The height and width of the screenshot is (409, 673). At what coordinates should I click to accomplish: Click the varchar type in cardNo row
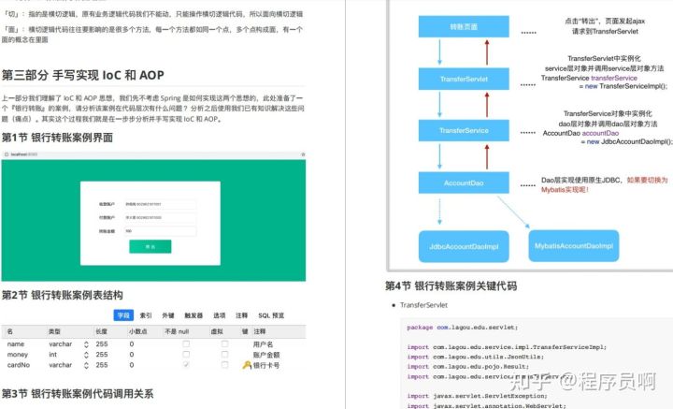61,365
